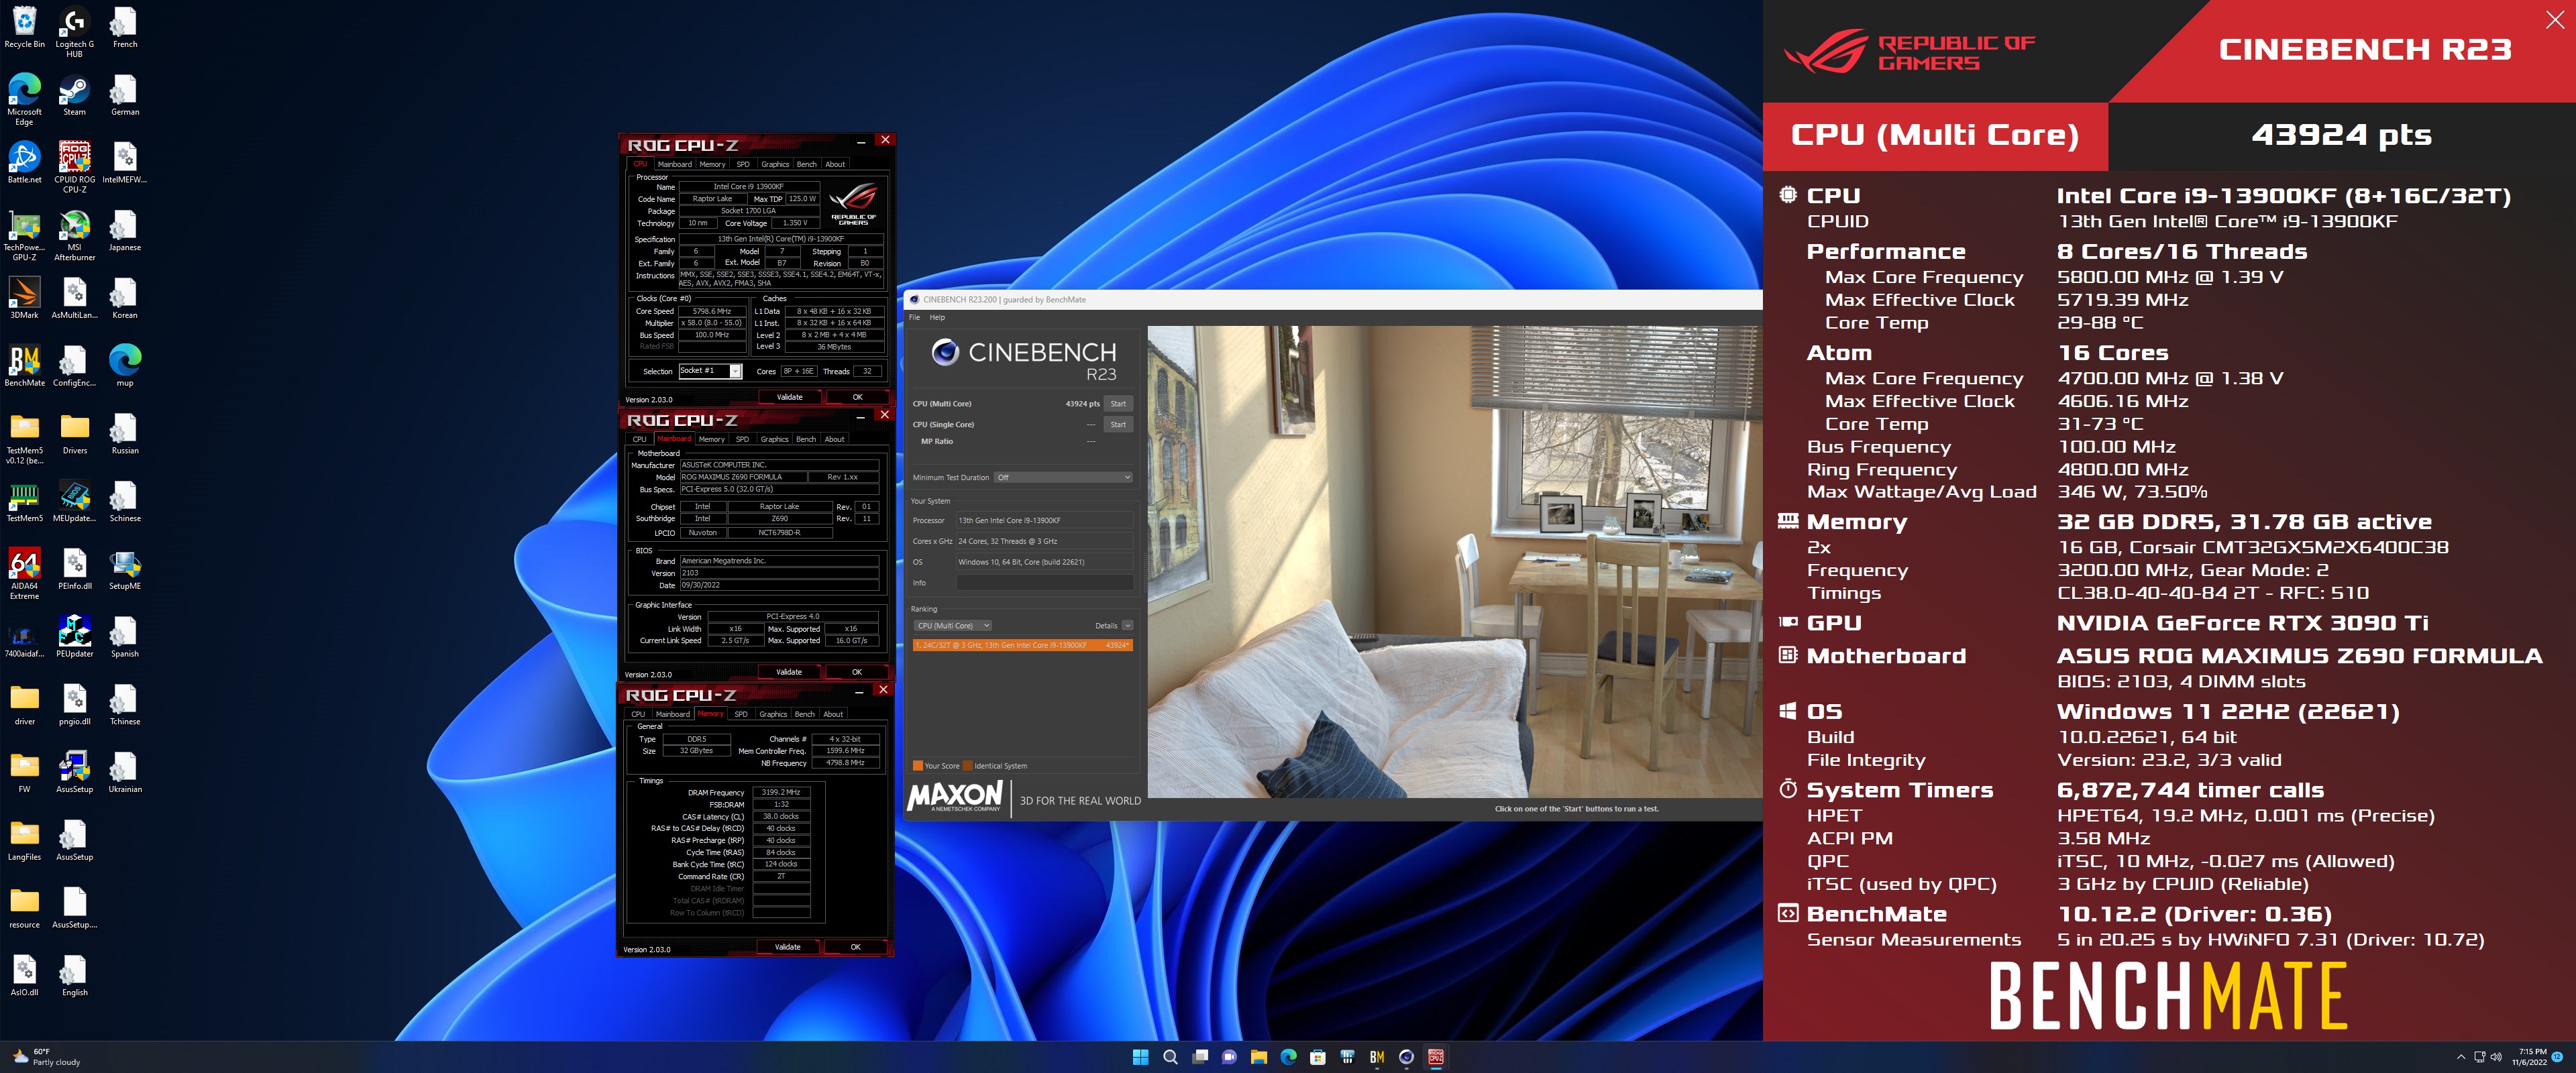Launch Logitech G HUB from desktop

74,32
